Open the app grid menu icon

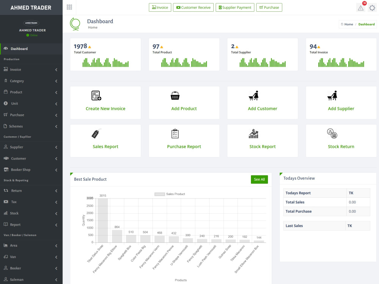(x=69, y=7)
